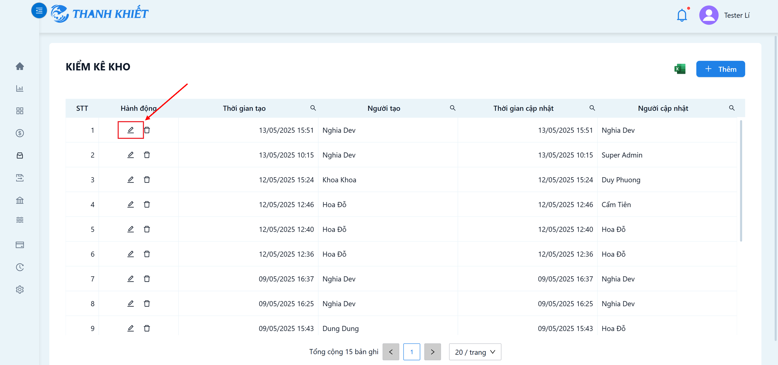The image size is (778, 365).
Task: Open the 20 / trang page size dropdown
Action: point(475,352)
